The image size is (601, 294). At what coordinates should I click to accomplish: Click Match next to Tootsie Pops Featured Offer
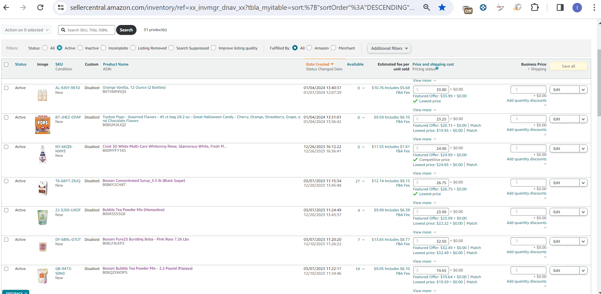pyautogui.click(x=476, y=125)
